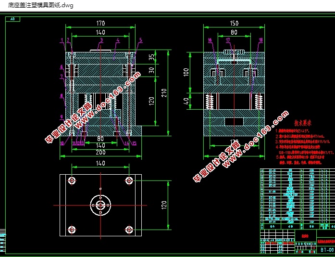
Task: Click part callout number 8
Action: 62,96
